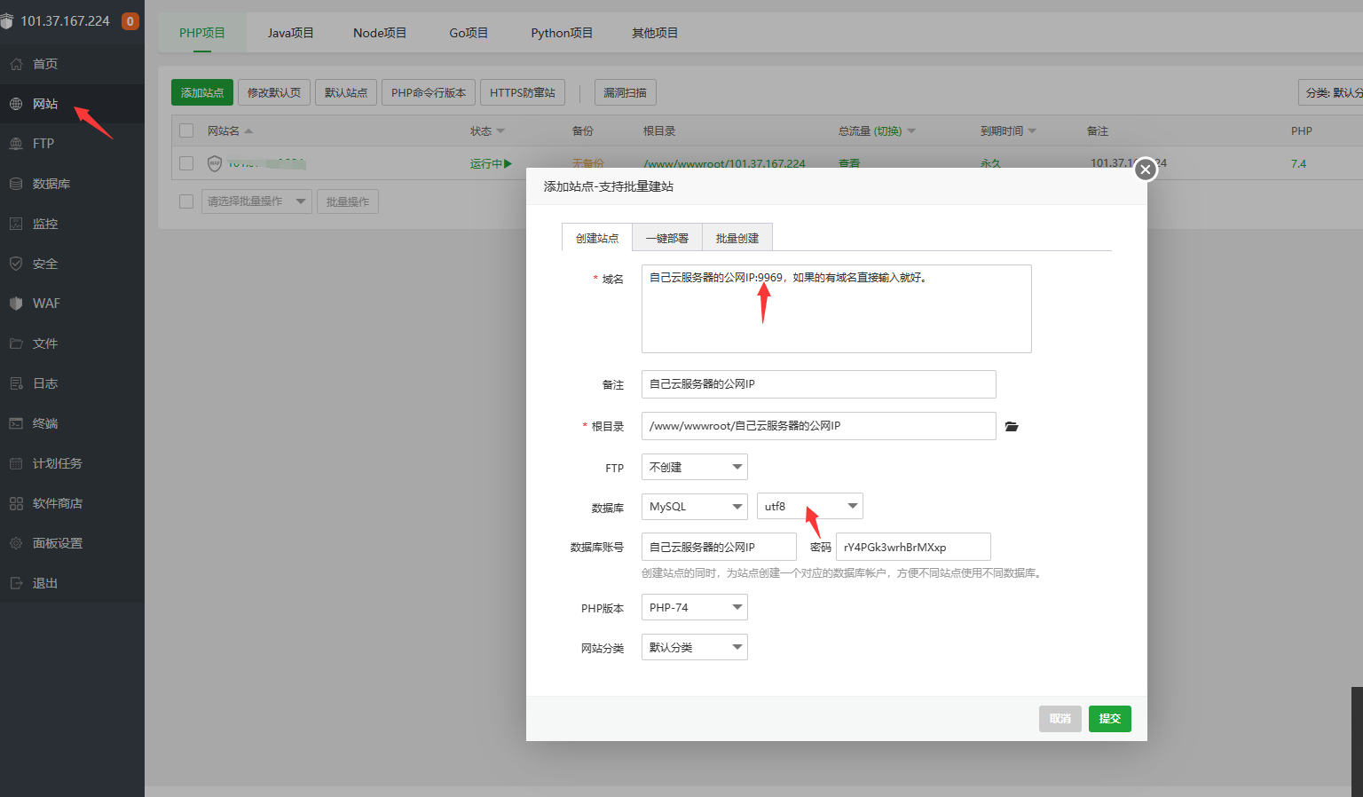Click the WAF shield icon in sidebar
The height and width of the screenshot is (797, 1363).
16,304
